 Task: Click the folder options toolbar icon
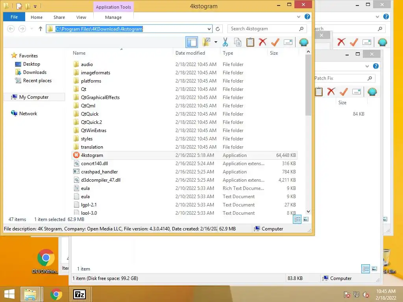tap(206, 42)
